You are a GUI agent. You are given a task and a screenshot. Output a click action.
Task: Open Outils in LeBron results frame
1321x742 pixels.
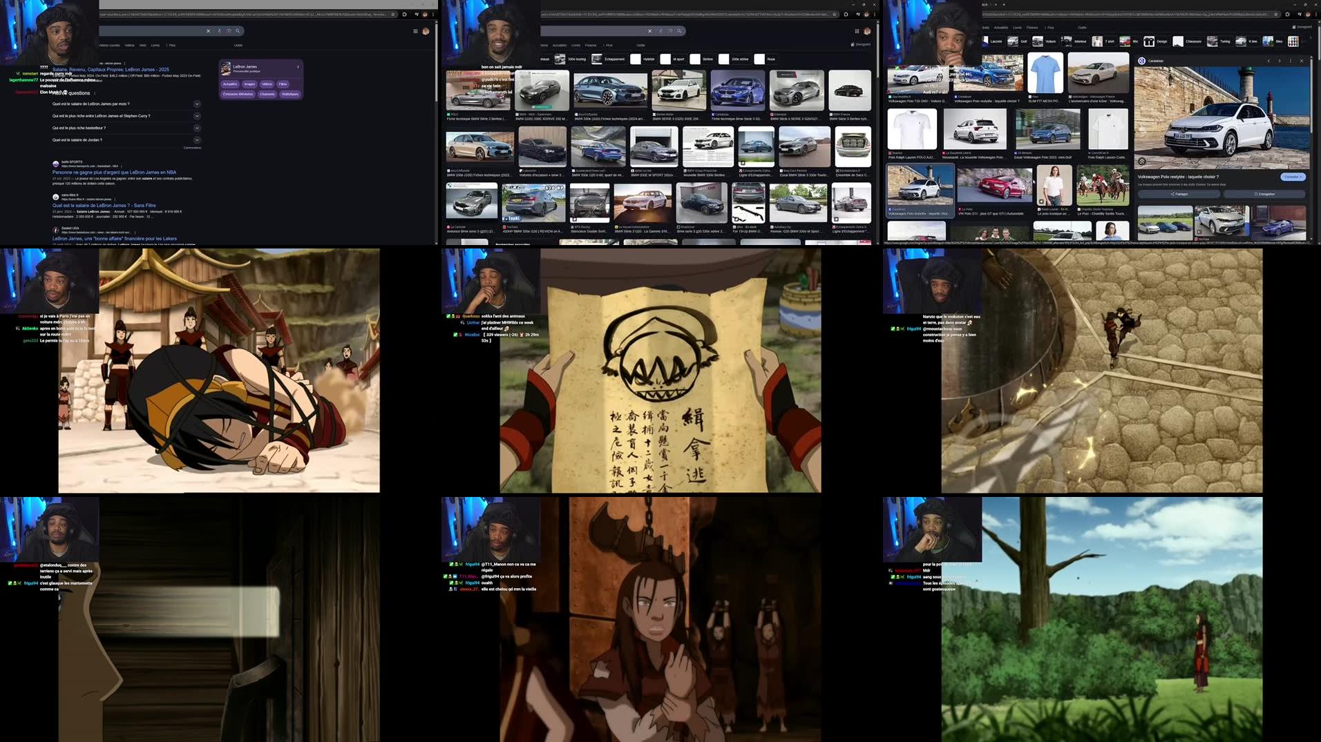(x=238, y=45)
